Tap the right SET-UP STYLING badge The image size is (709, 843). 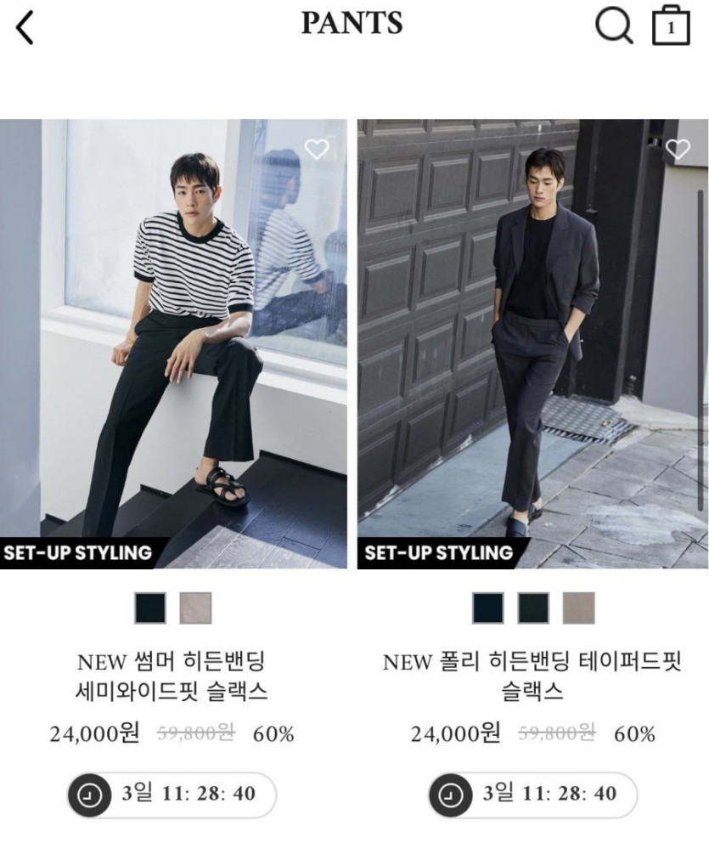pos(438,552)
